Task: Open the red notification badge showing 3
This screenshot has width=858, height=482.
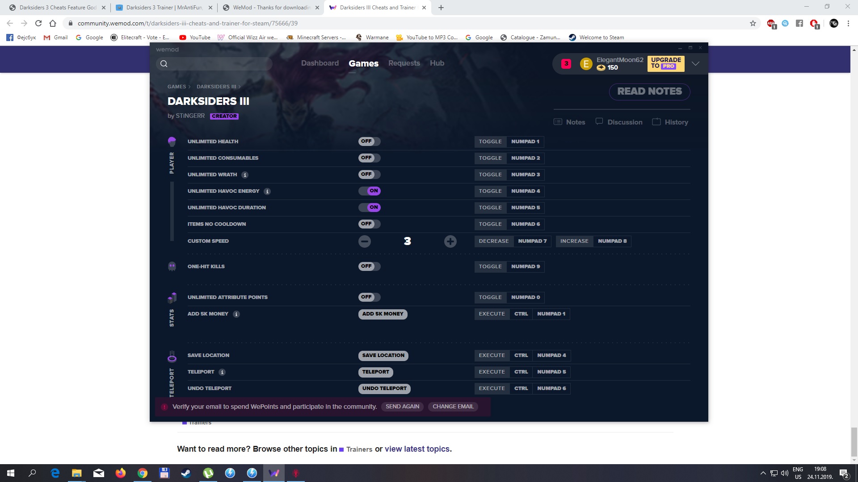Action: pos(566,64)
